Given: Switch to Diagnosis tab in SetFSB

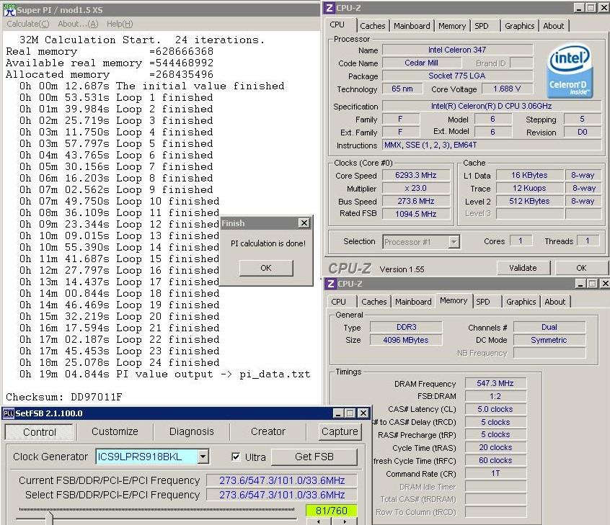Looking at the screenshot, I should (x=191, y=431).
